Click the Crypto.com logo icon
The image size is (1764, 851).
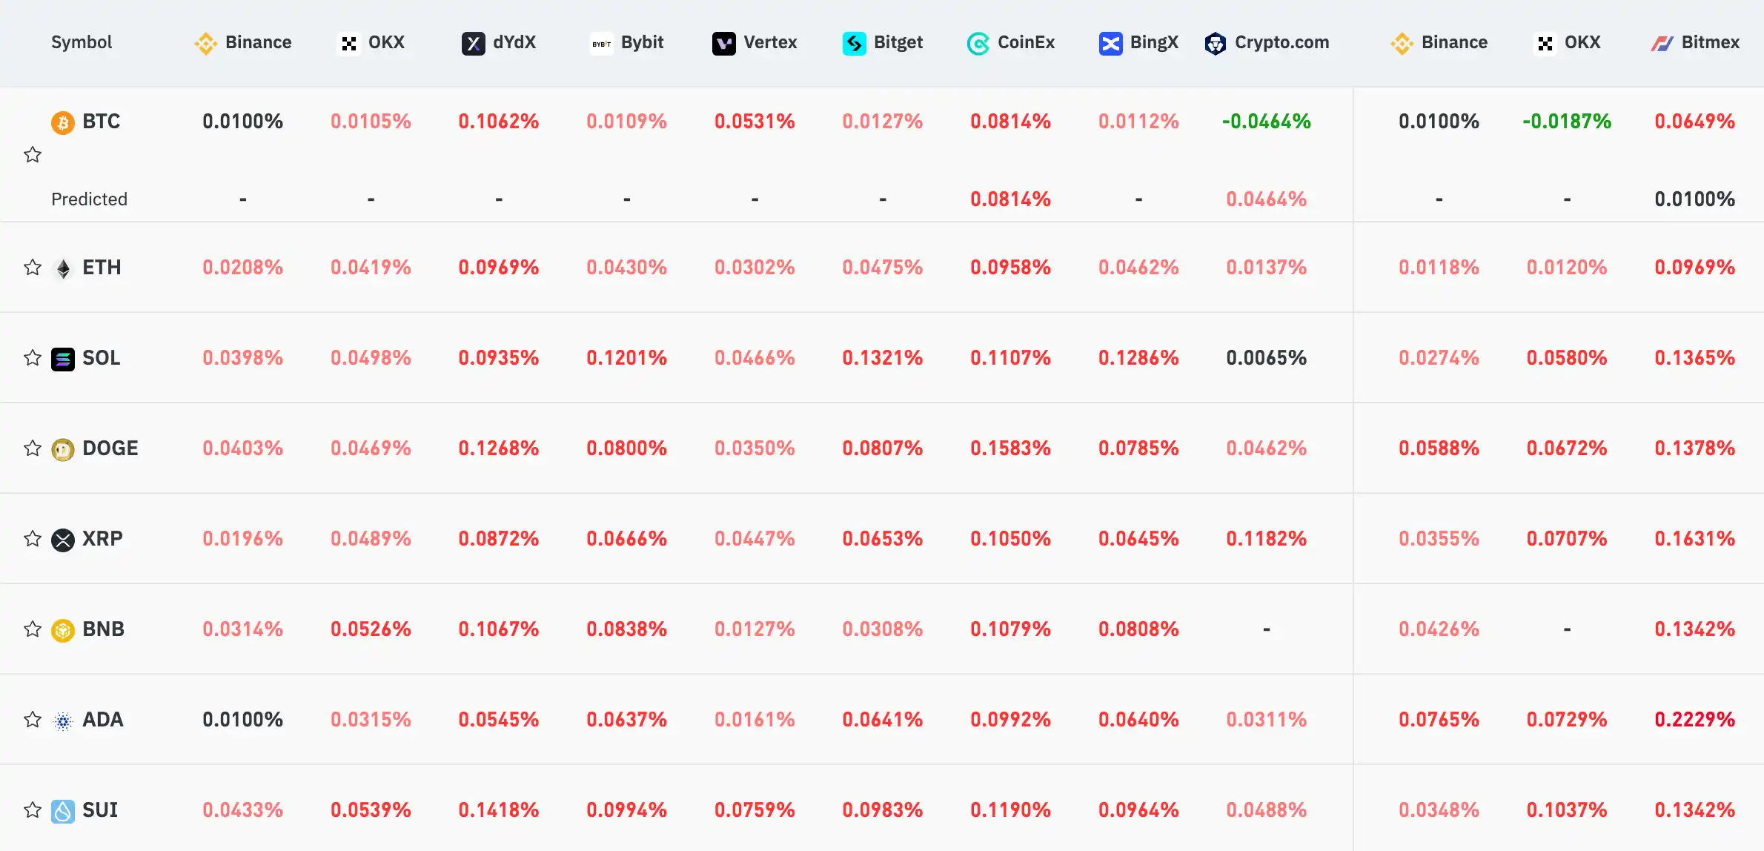(1215, 43)
